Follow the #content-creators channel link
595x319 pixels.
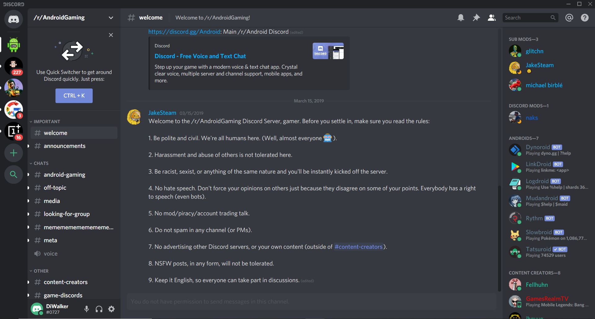(359, 247)
